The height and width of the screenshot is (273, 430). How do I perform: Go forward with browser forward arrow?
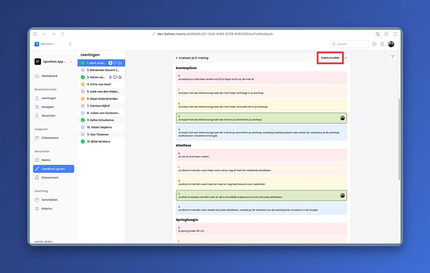point(53,34)
